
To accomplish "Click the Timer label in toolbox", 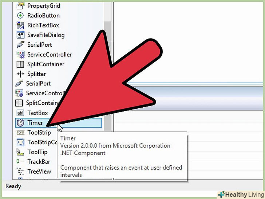I will [x=35, y=123].
